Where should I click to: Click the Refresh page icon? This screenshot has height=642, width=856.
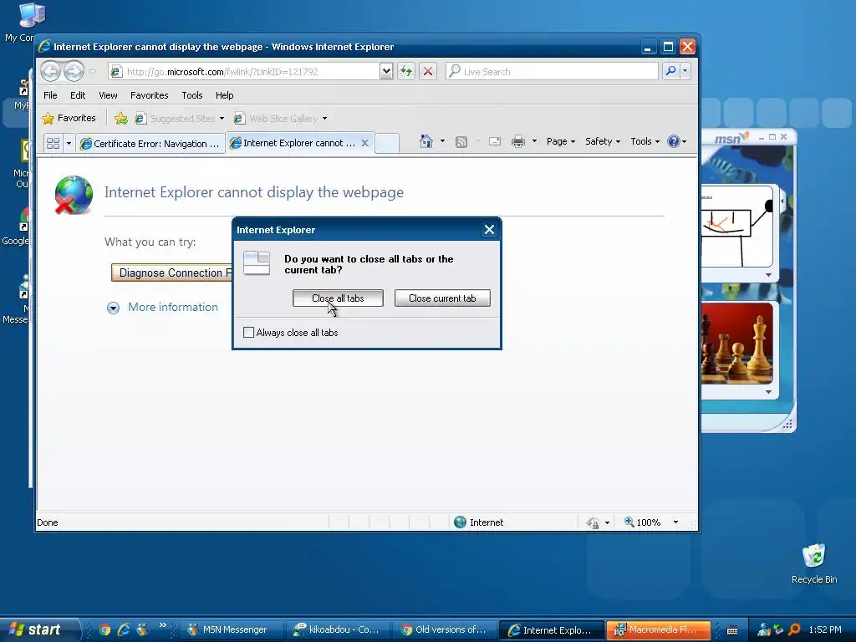406,71
